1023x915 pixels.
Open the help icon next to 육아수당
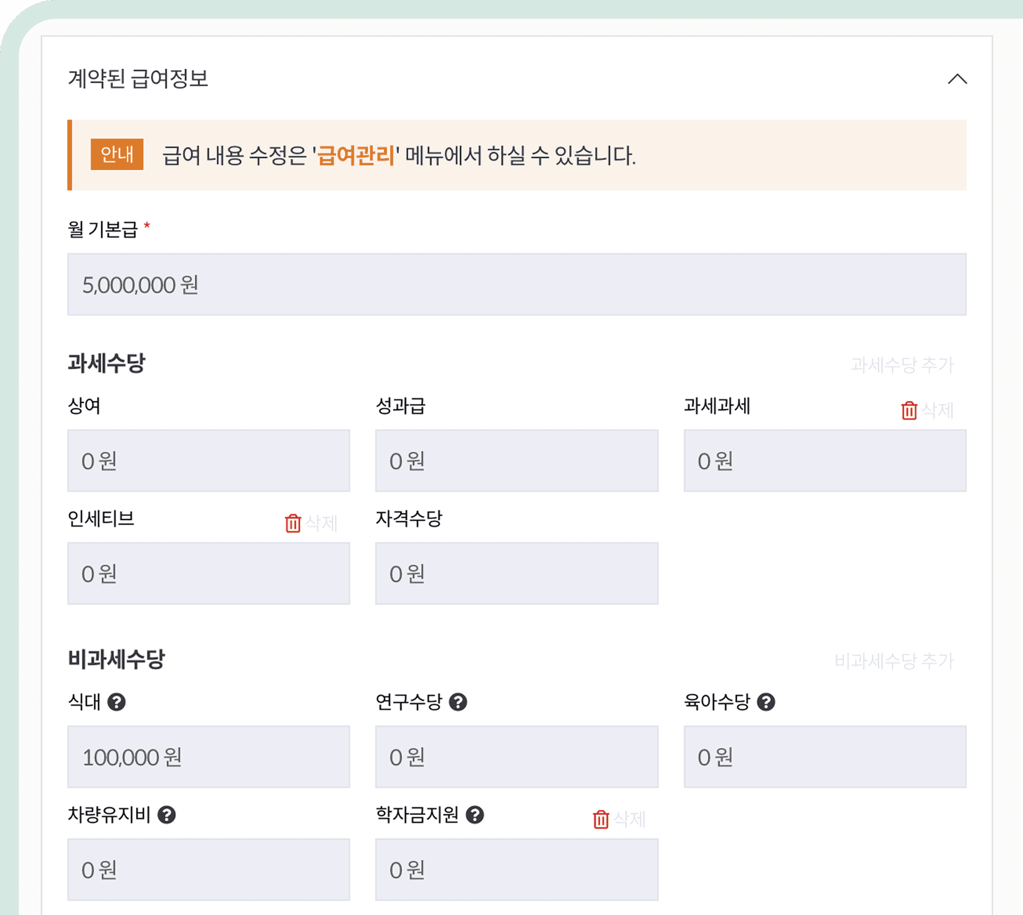click(x=766, y=702)
